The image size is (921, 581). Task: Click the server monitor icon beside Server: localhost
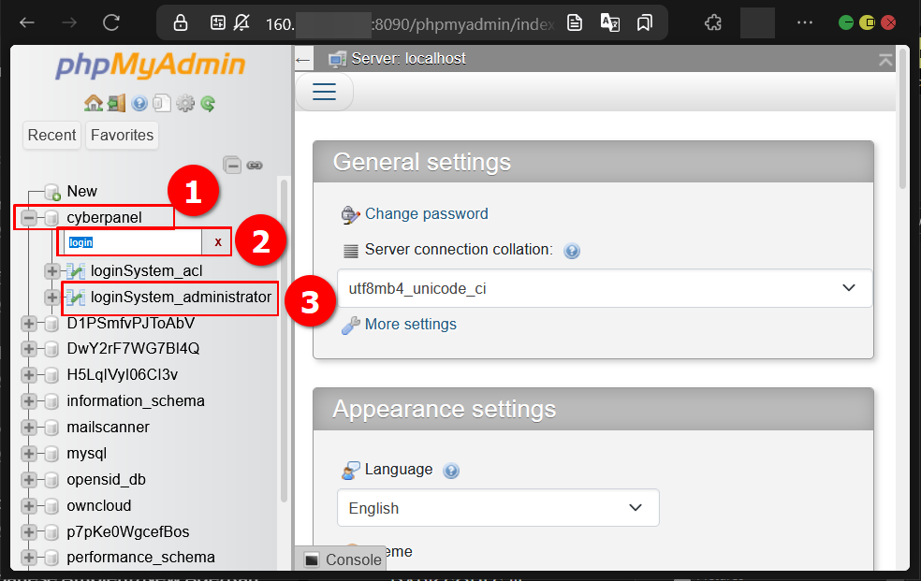(x=337, y=59)
